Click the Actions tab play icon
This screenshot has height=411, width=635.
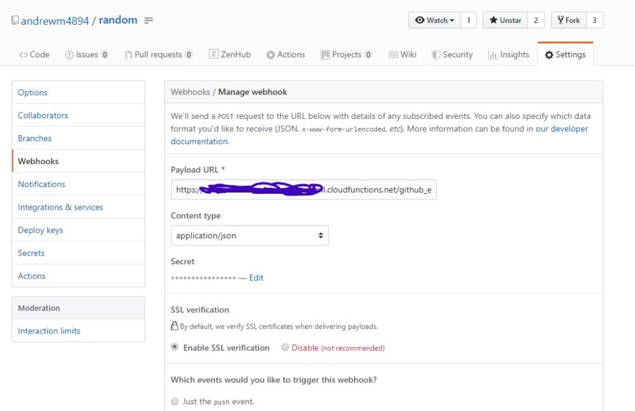[270, 55]
